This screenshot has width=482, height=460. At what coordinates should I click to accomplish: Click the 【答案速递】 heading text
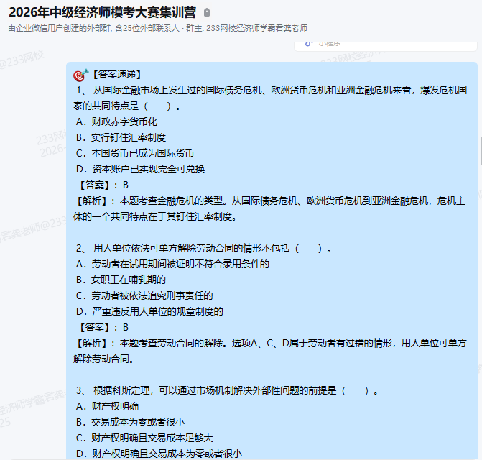[x=117, y=75]
